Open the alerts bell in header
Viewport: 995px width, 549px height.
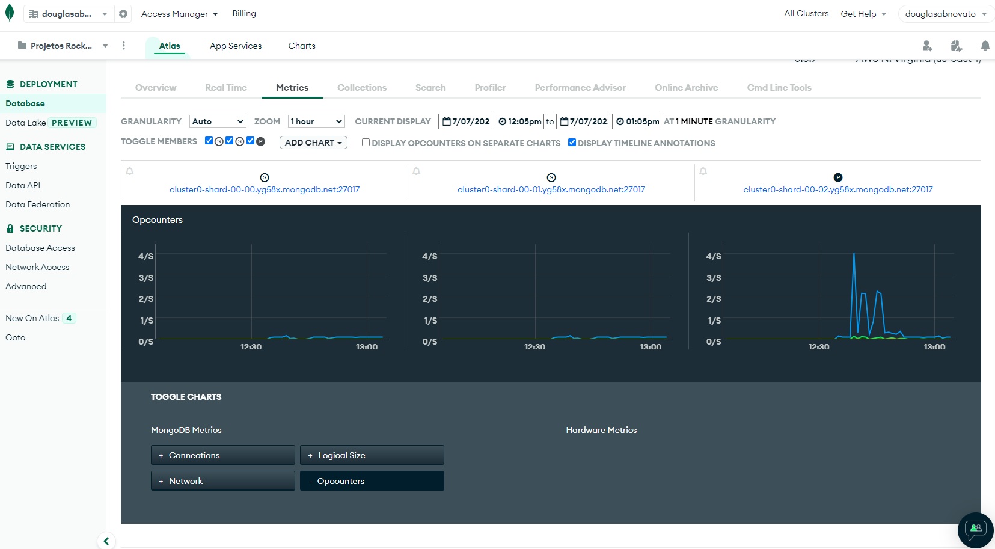(x=985, y=46)
